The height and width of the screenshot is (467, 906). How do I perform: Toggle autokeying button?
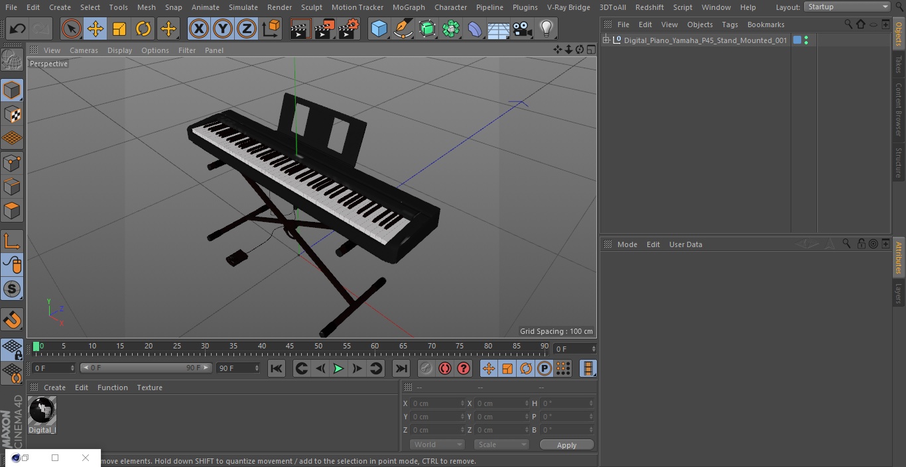pos(445,368)
